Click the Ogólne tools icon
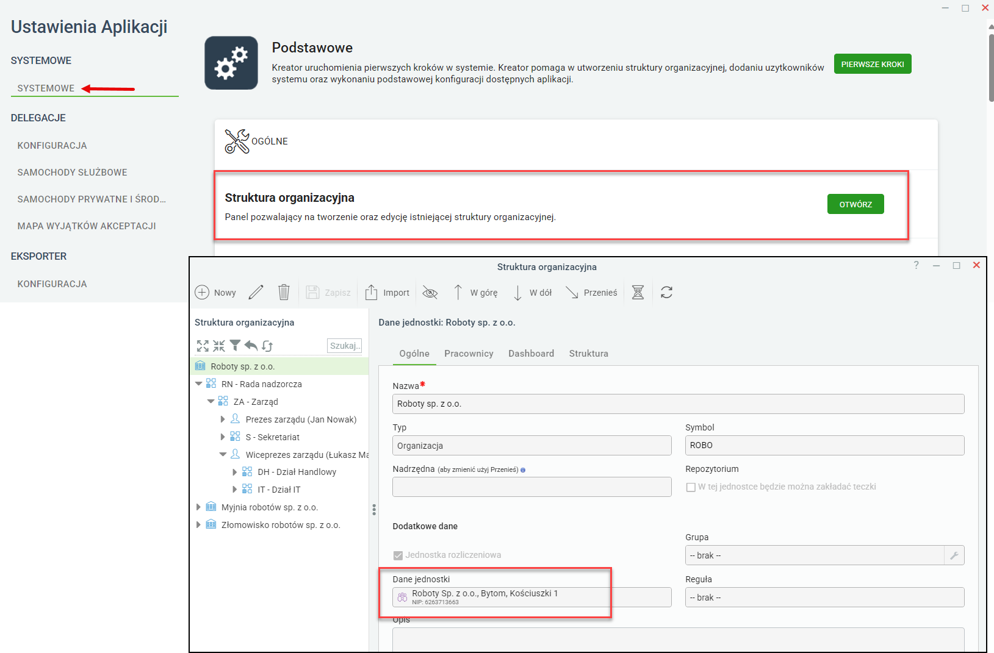Viewport: 994px width, 653px height. pyautogui.click(x=237, y=141)
